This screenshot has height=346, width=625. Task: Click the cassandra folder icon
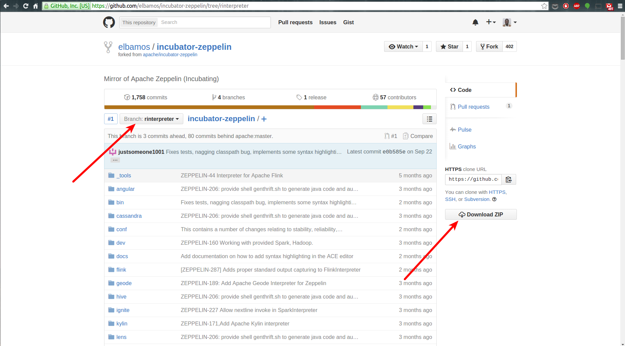tap(111, 216)
